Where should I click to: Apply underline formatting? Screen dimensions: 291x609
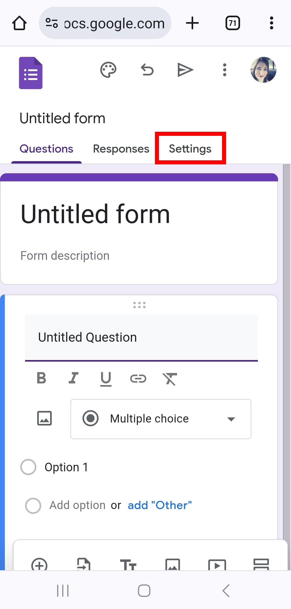point(106,379)
